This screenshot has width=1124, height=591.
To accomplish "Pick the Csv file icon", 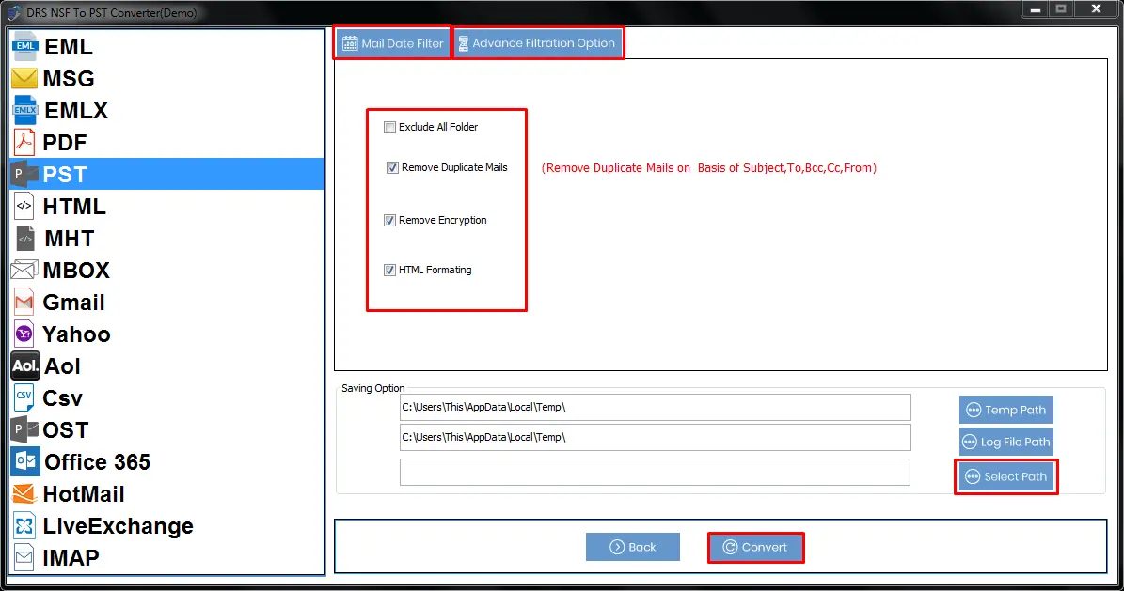I will click(x=24, y=397).
